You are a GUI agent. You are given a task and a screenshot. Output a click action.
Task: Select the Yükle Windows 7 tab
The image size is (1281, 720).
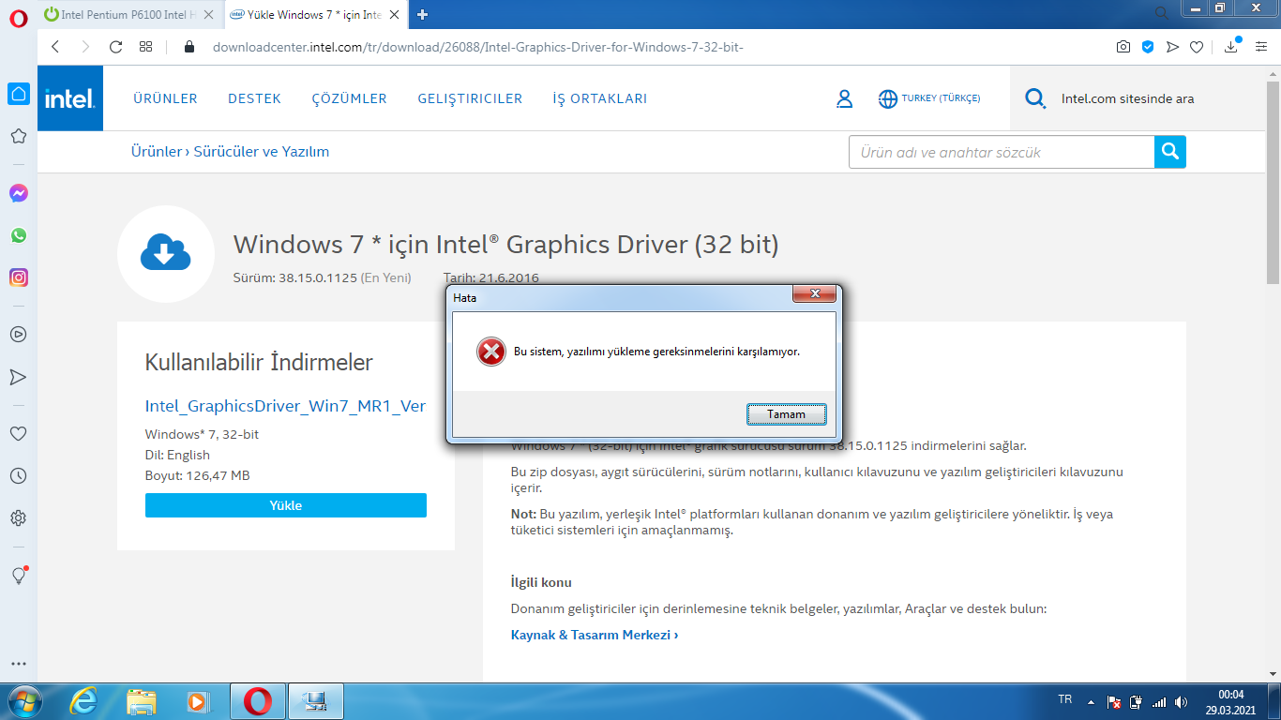pos(315,14)
